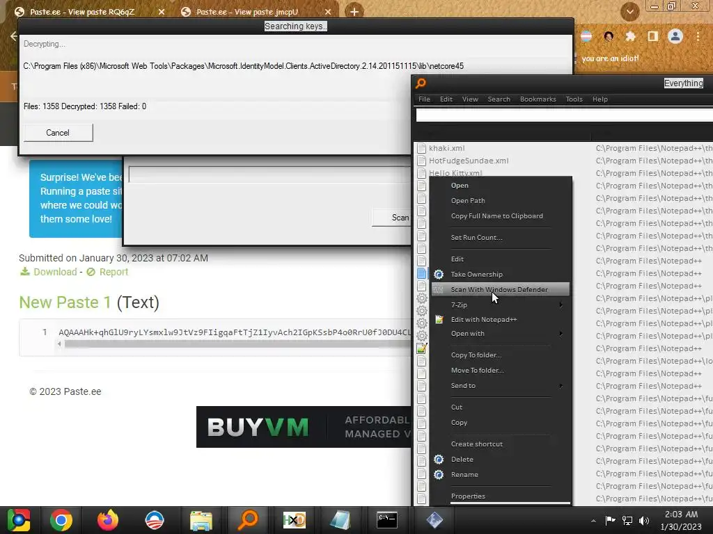
Task: Choose Delete in the context menu
Action: click(500, 459)
